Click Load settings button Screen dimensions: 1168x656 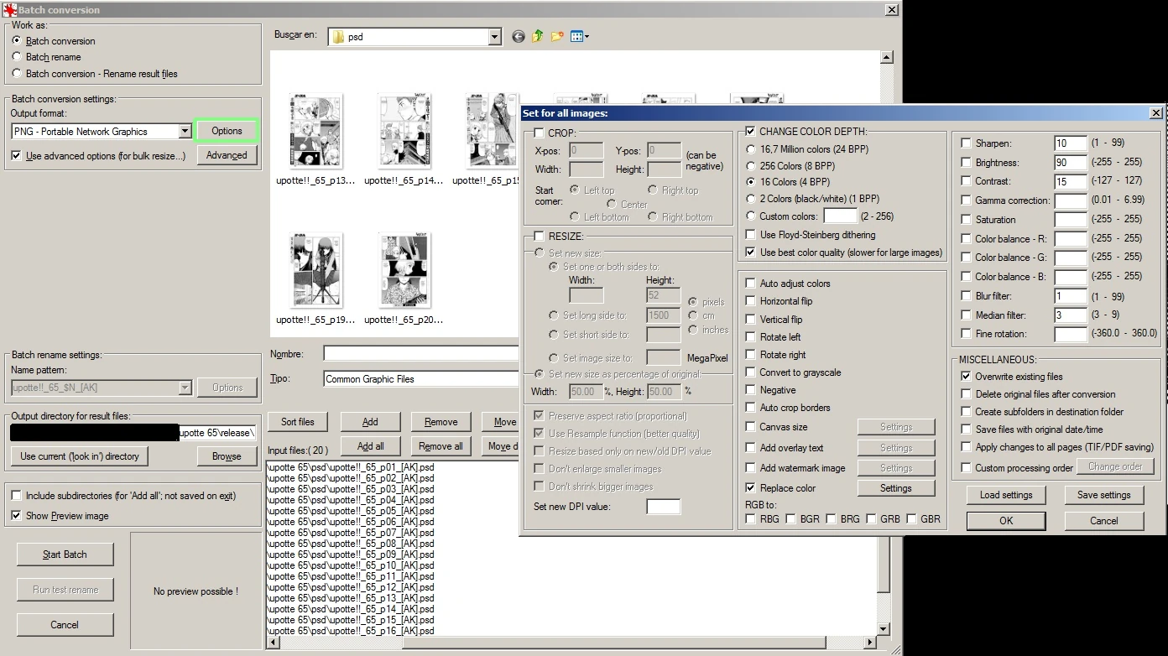[1006, 495]
